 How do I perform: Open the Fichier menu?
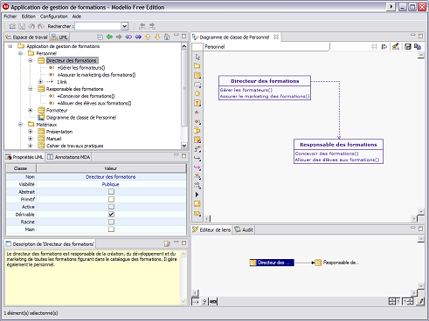[x=10, y=17]
